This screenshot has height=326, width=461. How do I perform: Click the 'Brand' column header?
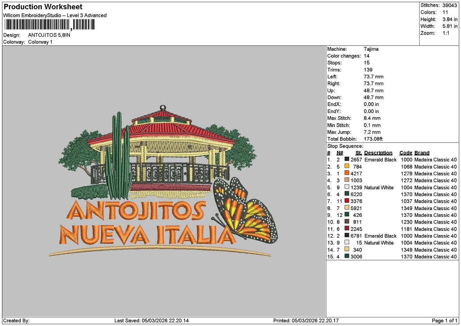click(x=422, y=153)
